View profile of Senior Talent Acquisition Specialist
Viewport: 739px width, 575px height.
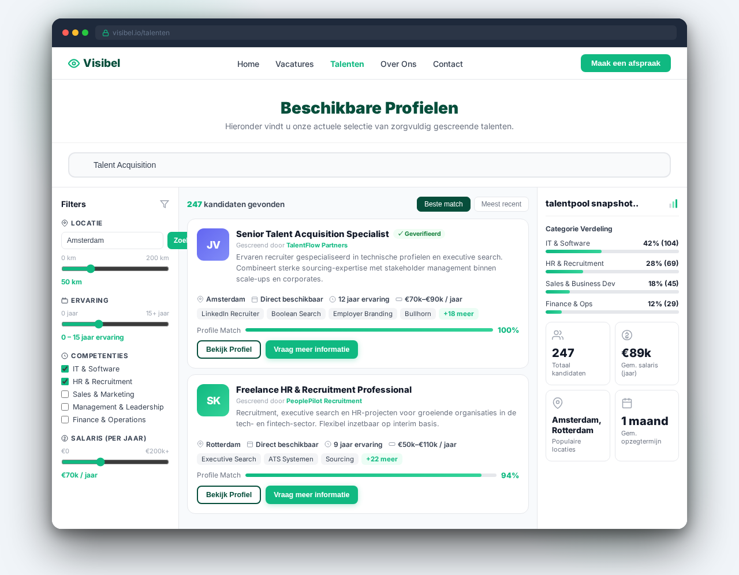229,349
